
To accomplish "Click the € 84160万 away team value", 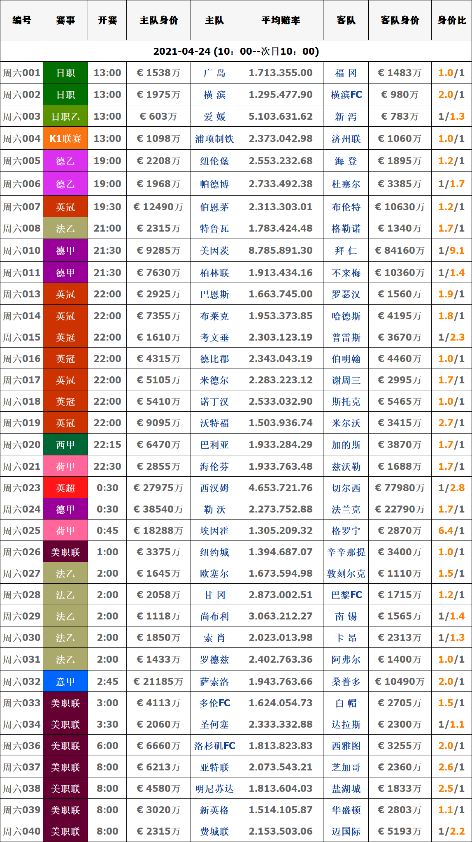I will click(x=400, y=251).
